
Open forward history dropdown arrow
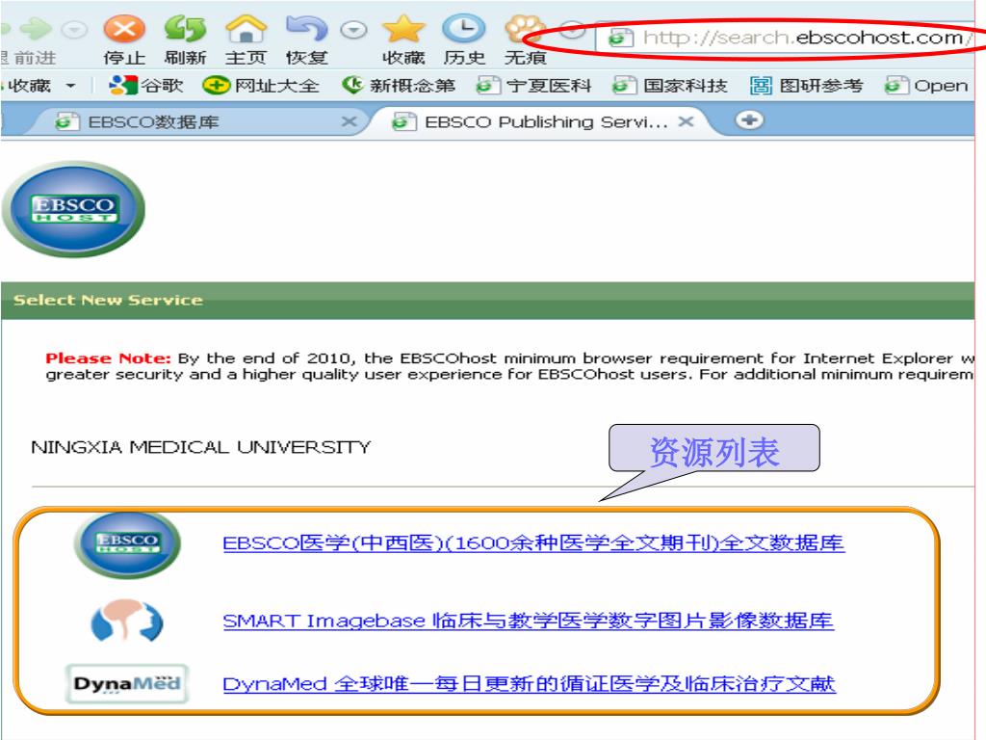[x=75, y=30]
